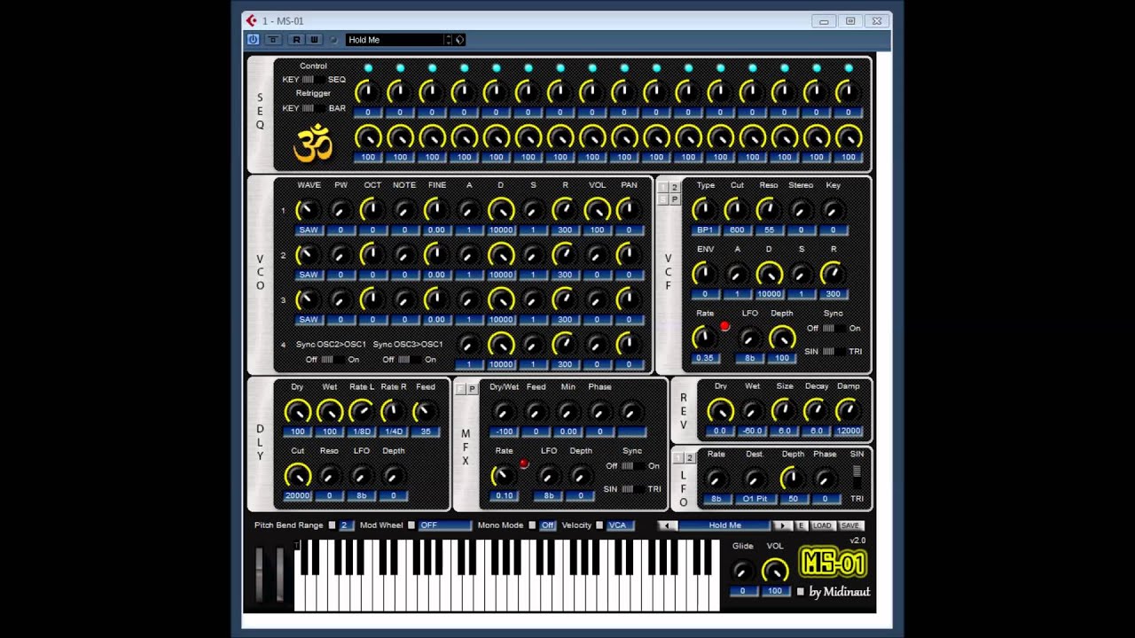
Task: Click the first cyan sequencer step LED
Action: pyautogui.click(x=368, y=68)
